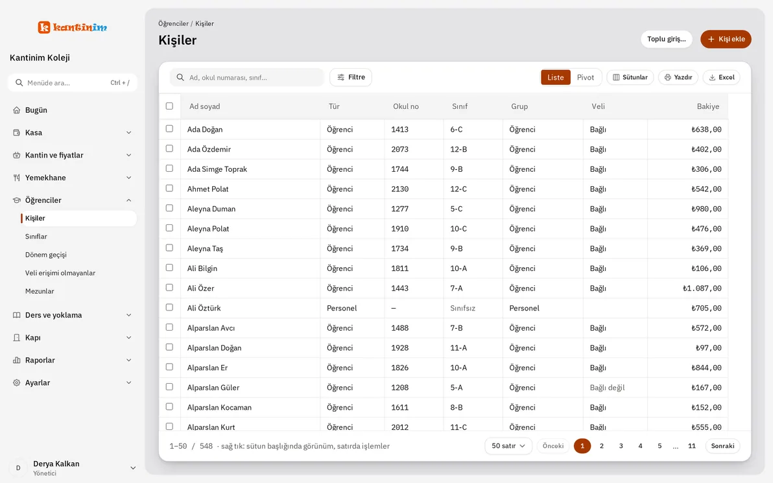This screenshot has height=483, width=773.
Task: Click the Excel download icon
Action: click(712, 77)
